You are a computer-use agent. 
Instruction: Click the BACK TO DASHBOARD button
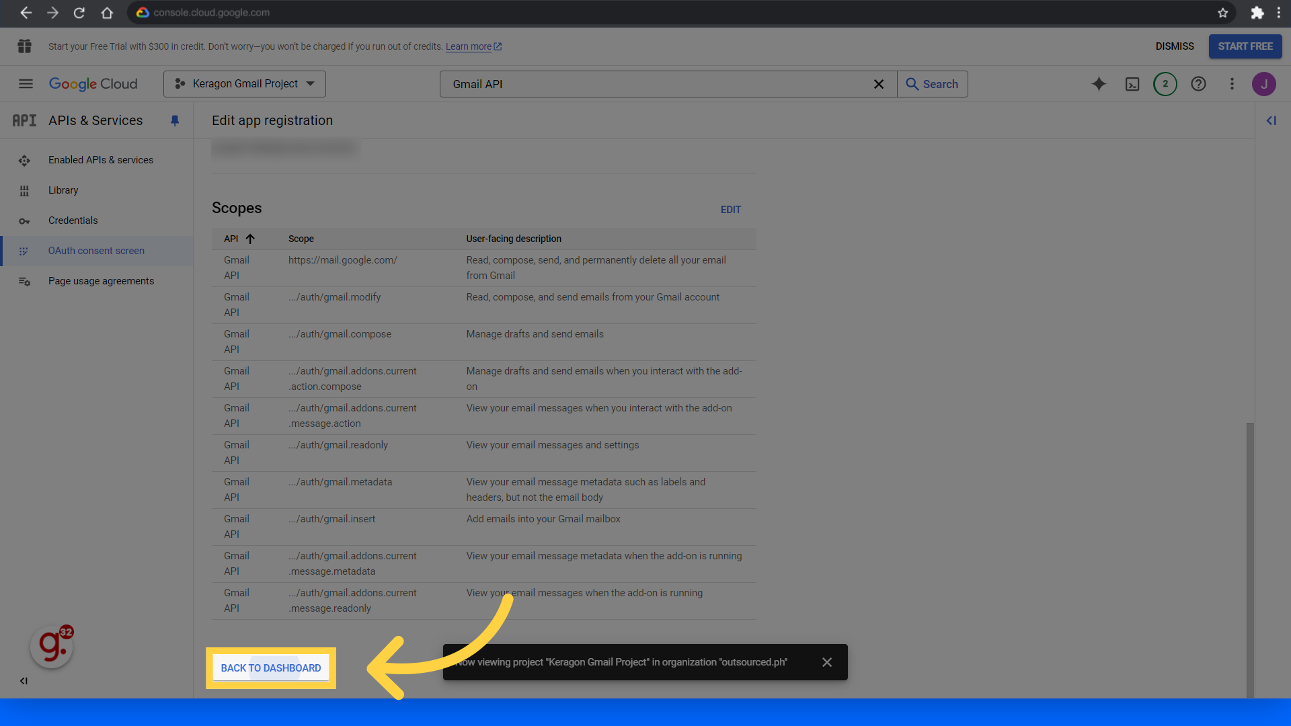point(271,668)
